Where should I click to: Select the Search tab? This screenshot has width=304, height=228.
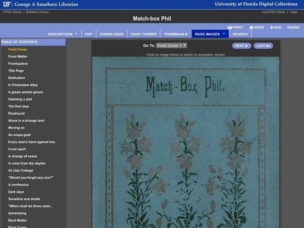coord(240,34)
